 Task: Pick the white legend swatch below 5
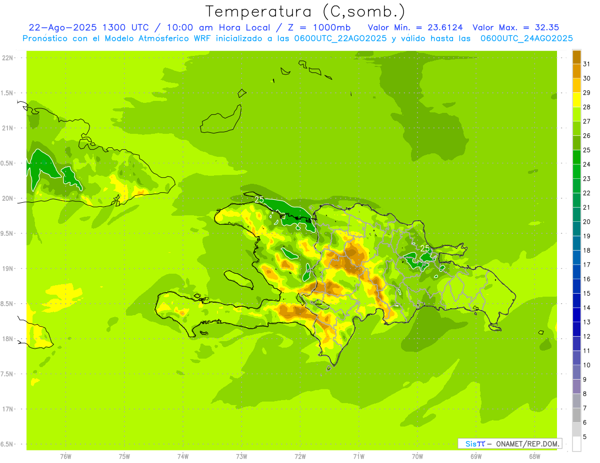pyautogui.click(x=576, y=444)
